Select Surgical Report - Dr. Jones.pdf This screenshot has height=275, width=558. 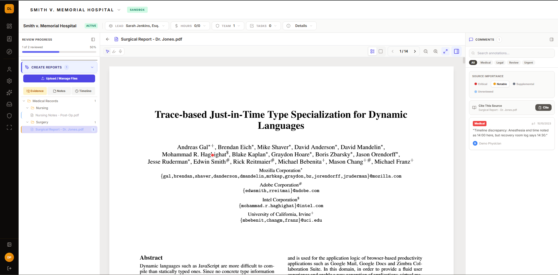[x=59, y=129]
